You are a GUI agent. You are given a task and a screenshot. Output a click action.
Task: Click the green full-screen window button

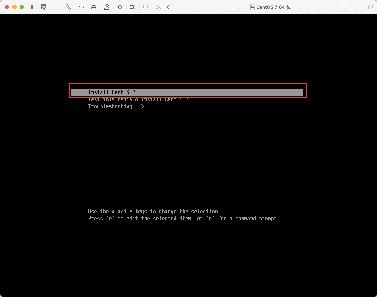point(22,7)
